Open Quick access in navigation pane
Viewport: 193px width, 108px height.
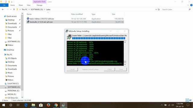11,16
